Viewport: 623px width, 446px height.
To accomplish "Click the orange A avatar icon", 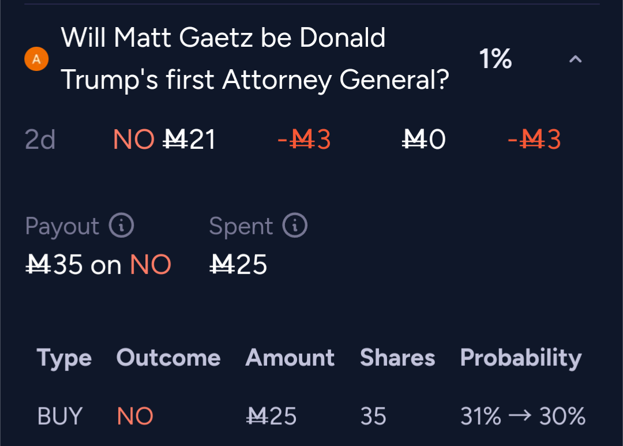I will click(36, 59).
